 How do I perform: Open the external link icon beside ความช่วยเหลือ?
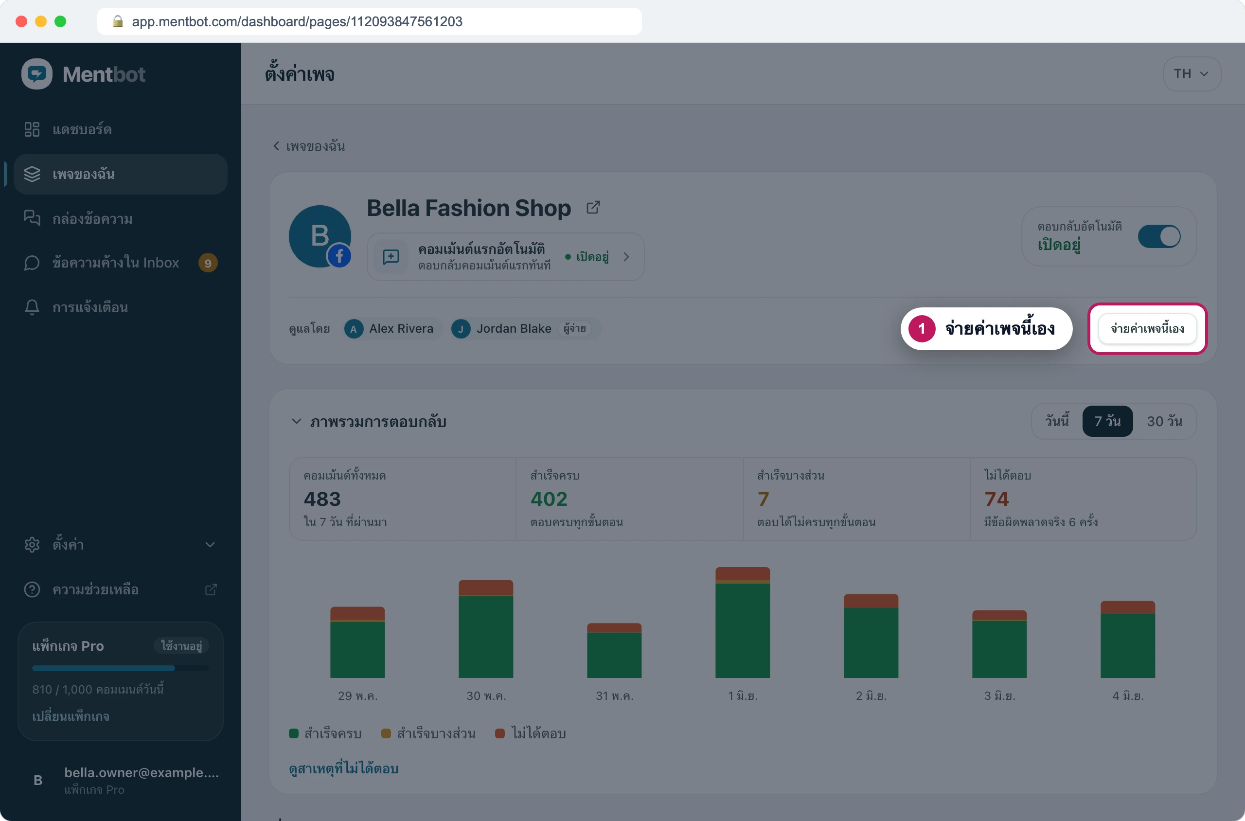[211, 589]
